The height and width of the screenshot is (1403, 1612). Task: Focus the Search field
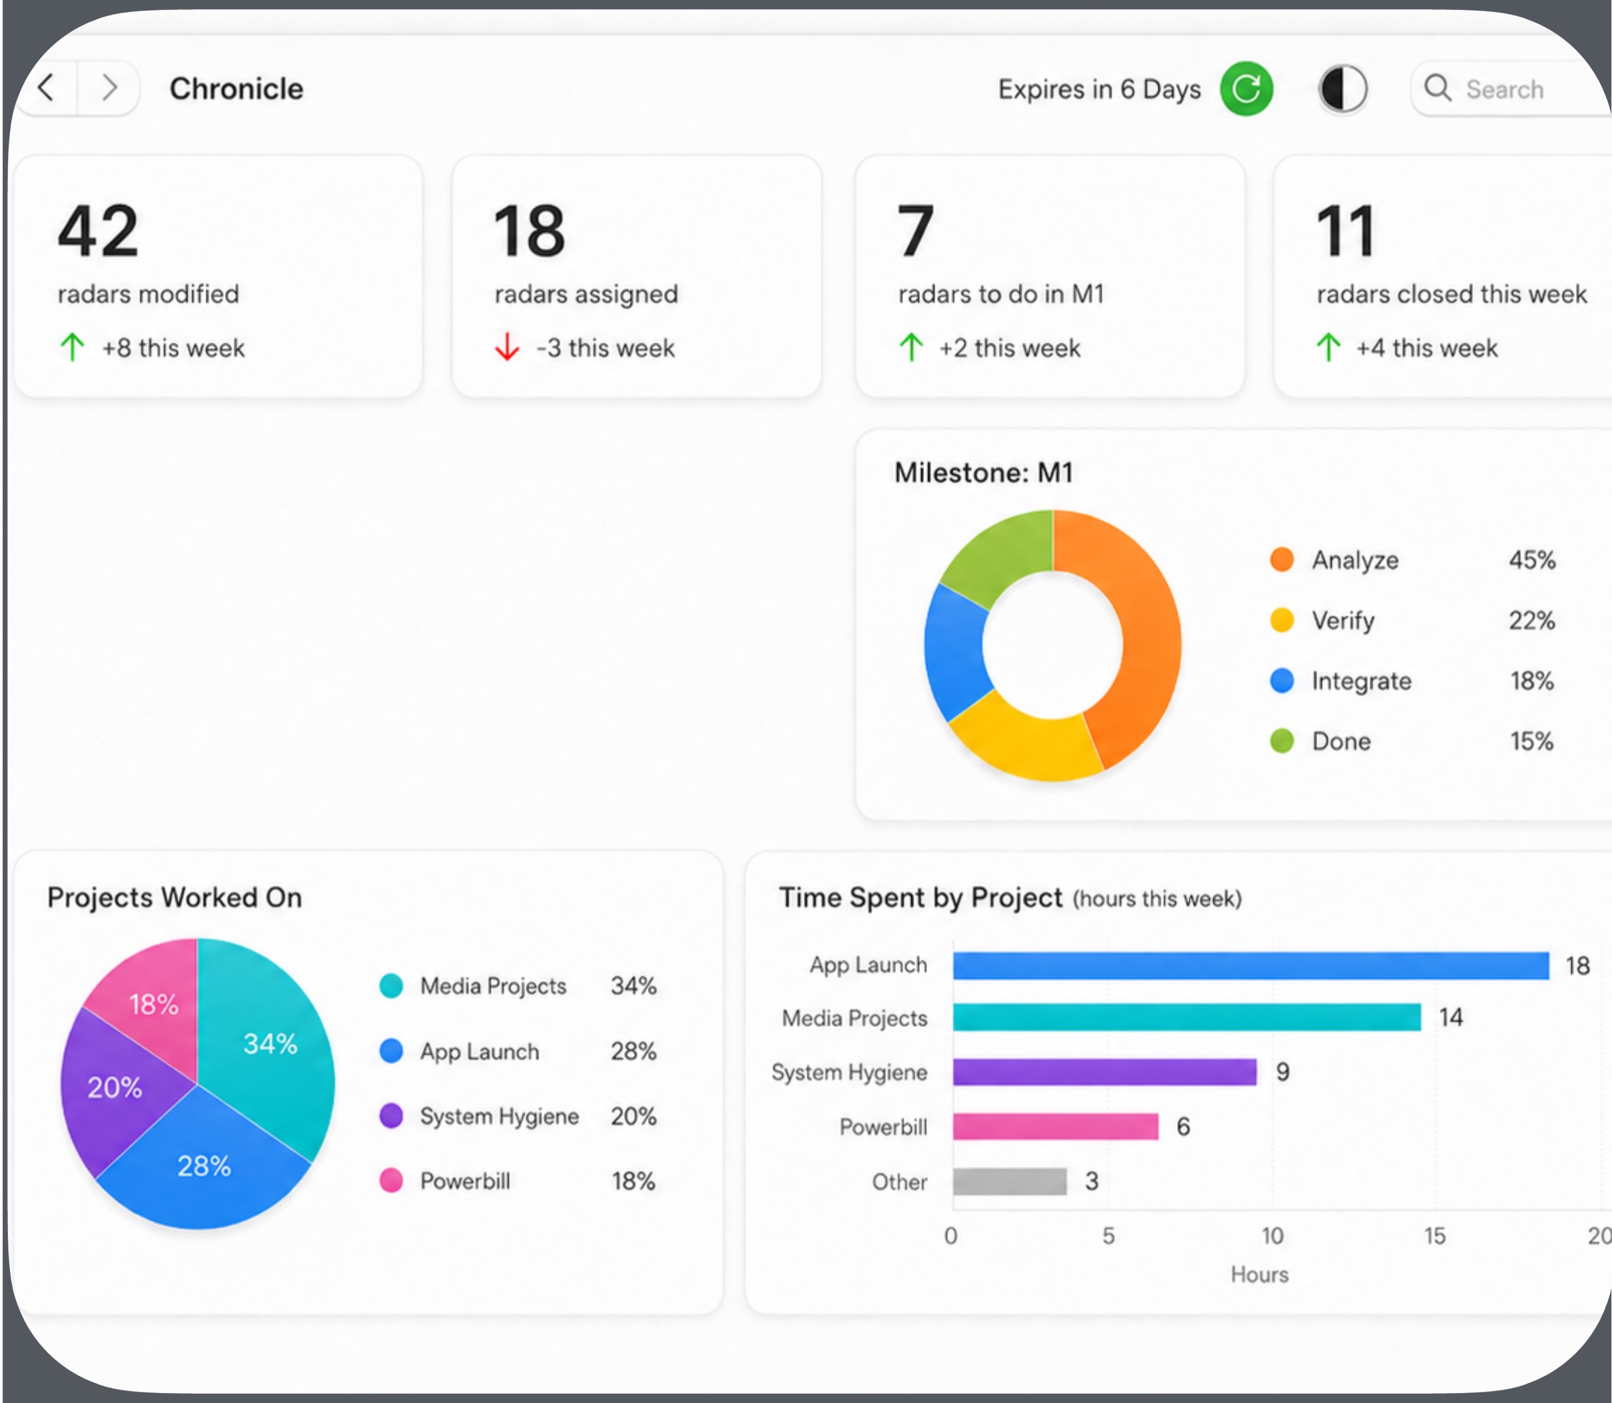click(x=1512, y=89)
